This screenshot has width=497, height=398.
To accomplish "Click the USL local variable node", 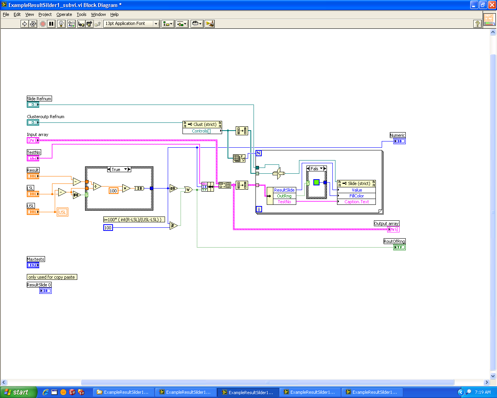I will [x=62, y=212].
